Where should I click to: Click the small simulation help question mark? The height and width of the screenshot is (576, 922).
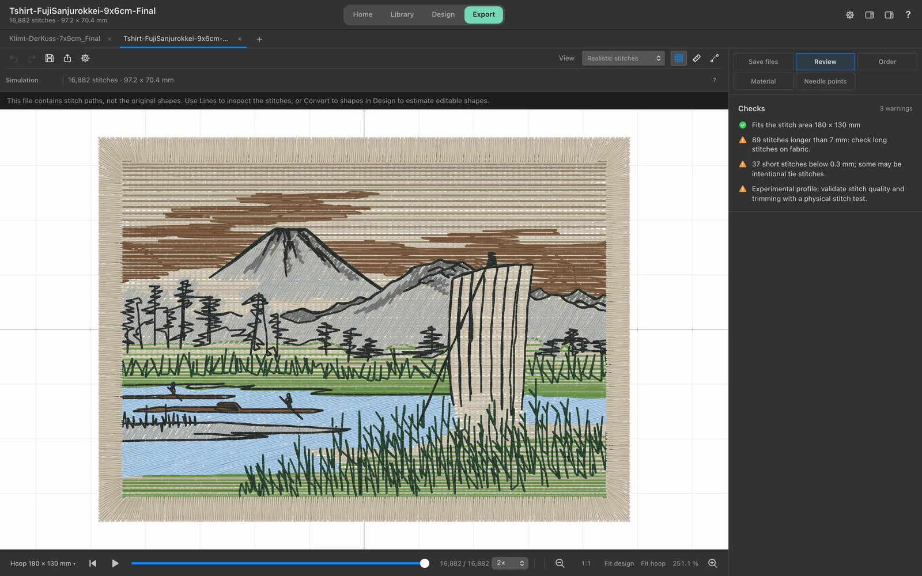[715, 80]
